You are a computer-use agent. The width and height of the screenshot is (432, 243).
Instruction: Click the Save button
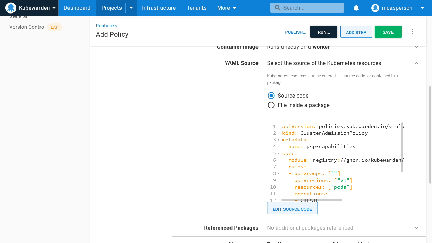(388, 32)
